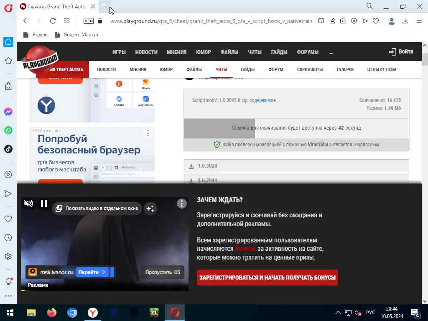
Task: Open the profile account icon
Action: tap(392, 21)
